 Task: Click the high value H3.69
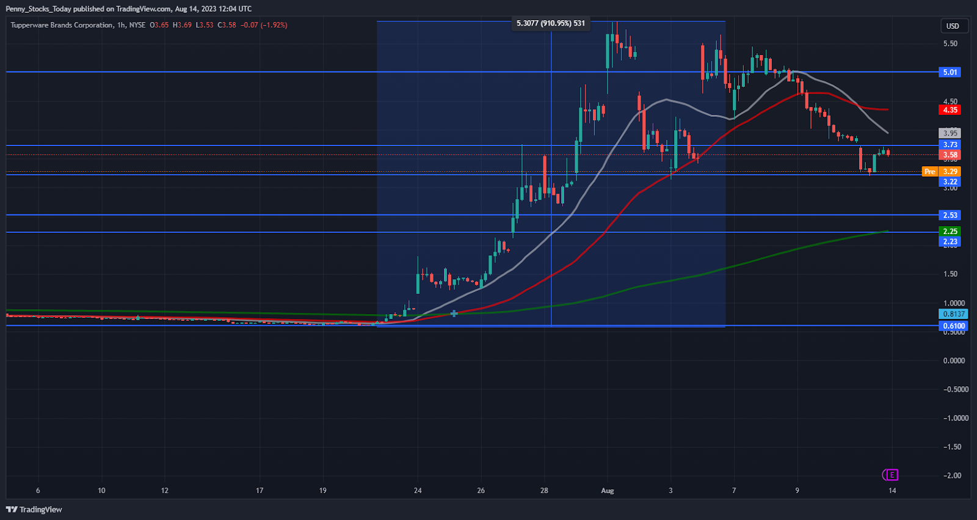pyautogui.click(x=182, y=25)
